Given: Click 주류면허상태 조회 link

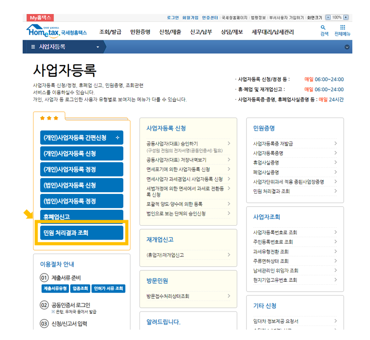Looking at the screenshot, I should [271, 261].
